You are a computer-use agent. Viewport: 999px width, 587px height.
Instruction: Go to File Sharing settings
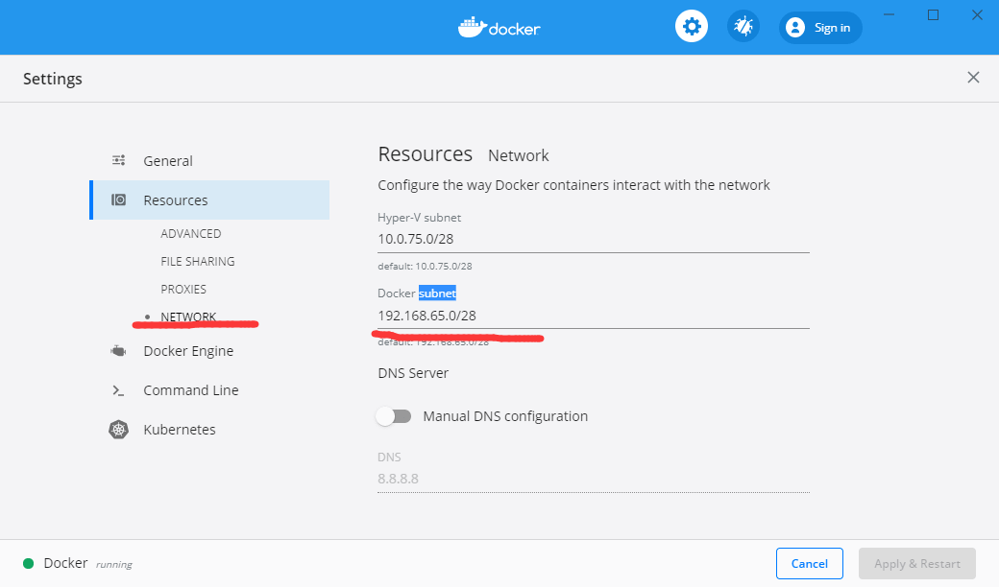coord(198,262)
